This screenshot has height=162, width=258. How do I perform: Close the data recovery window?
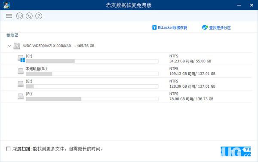[x=252, y=5]
